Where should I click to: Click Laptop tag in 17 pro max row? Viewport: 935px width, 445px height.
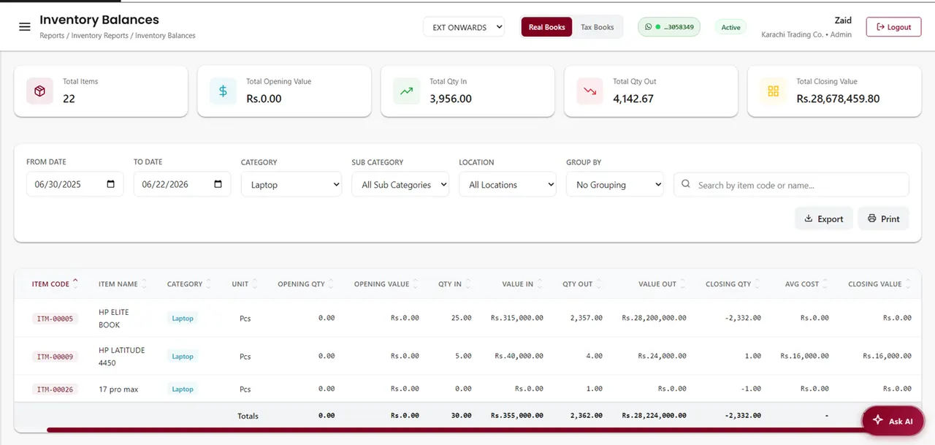[x=183, y=389]
